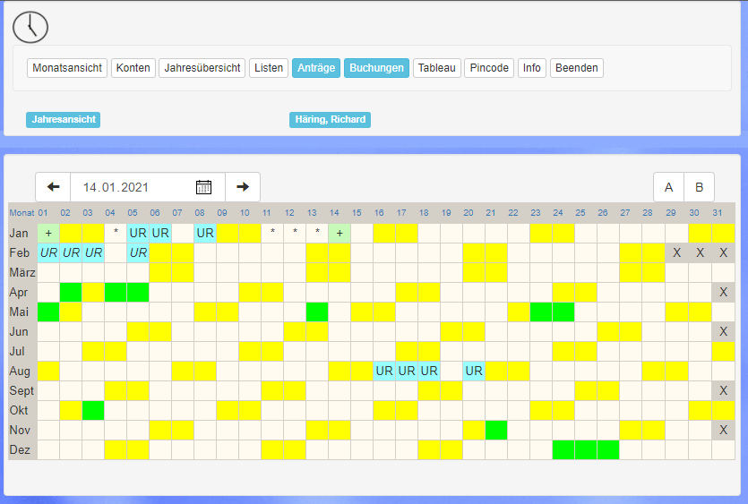Open the calendar date picker icon

(x=203, y=187)
